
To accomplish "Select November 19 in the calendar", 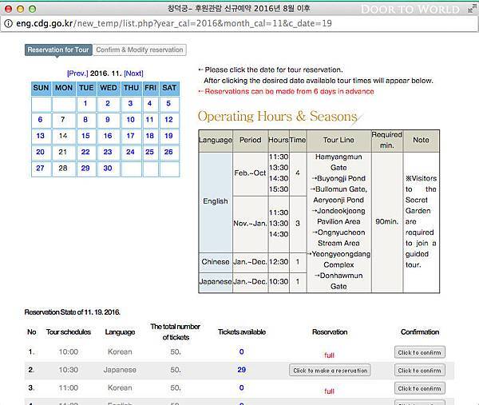I will (168, 136).
